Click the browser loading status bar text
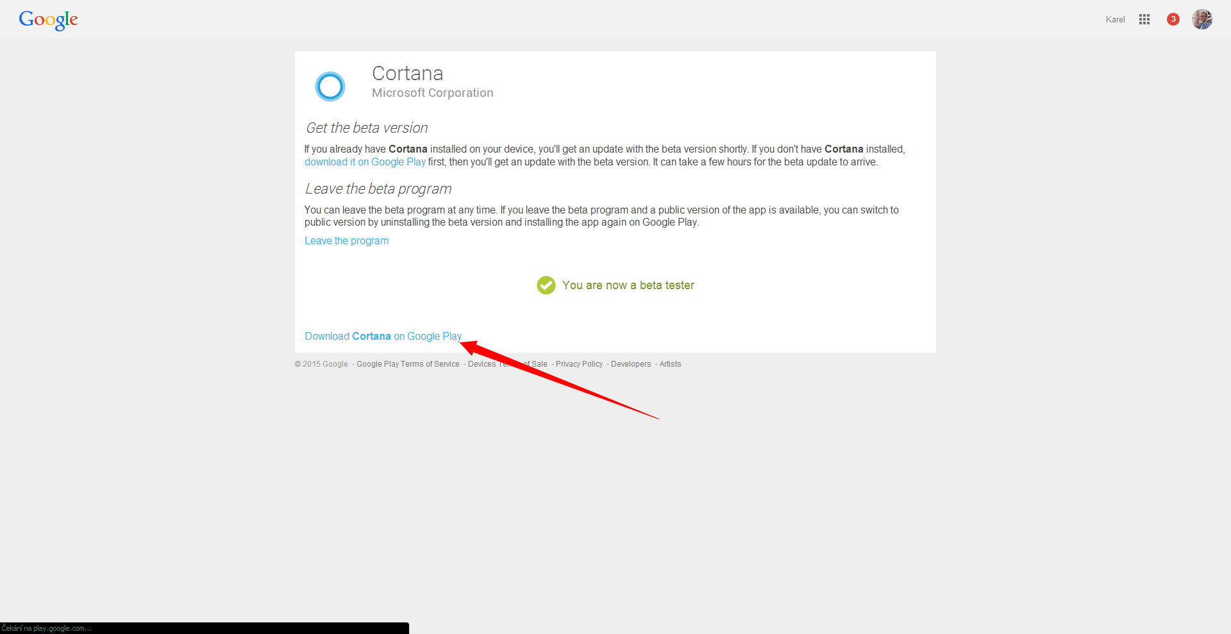Viewport: 1231px width, 634px height. (47, 628)
